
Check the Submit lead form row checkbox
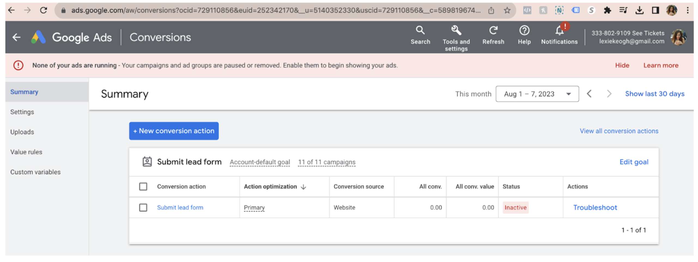pyautogui.click(x=143, y=208)
